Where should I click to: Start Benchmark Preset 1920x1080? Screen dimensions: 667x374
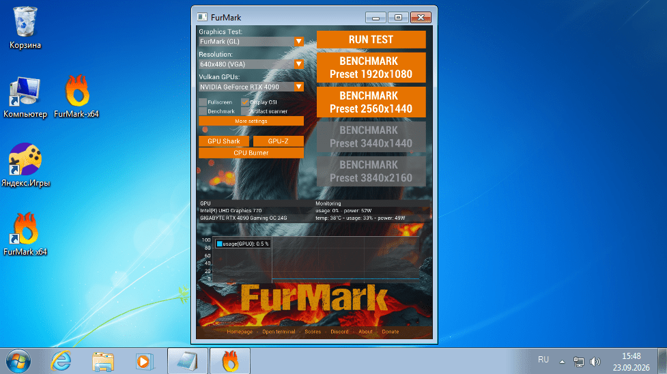pyautogui.click(x=371, y=68)
